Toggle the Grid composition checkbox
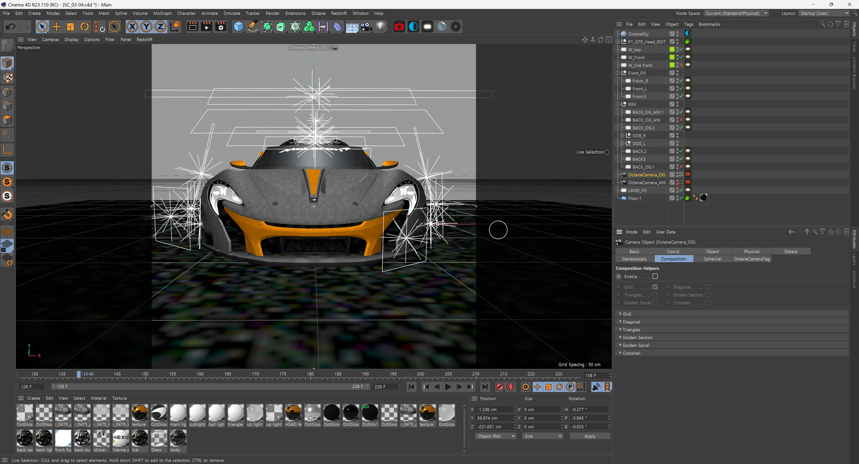This screenshot has height=464, width=859. [655, 287]
